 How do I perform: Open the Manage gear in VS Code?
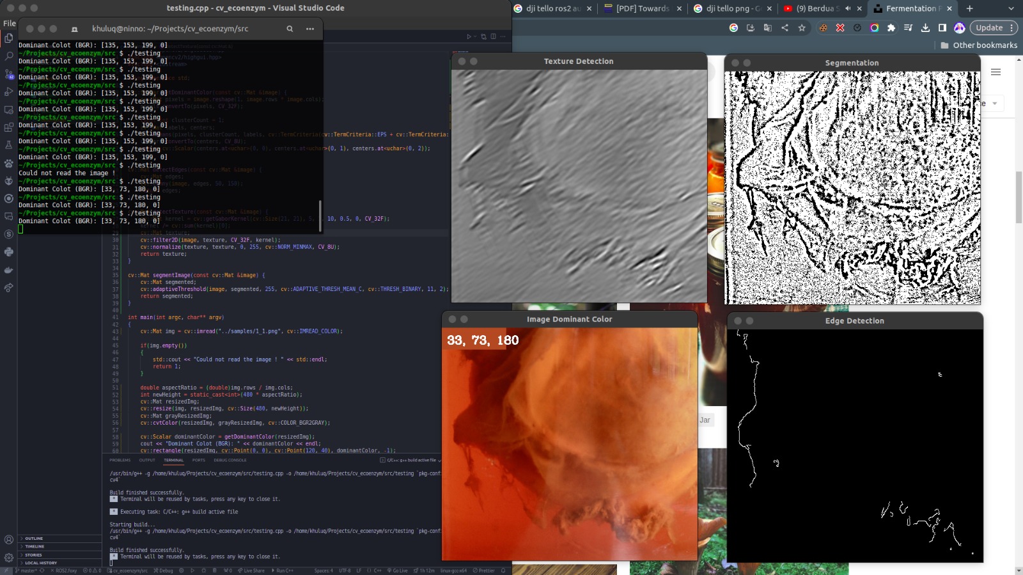(x=9, y=557)
